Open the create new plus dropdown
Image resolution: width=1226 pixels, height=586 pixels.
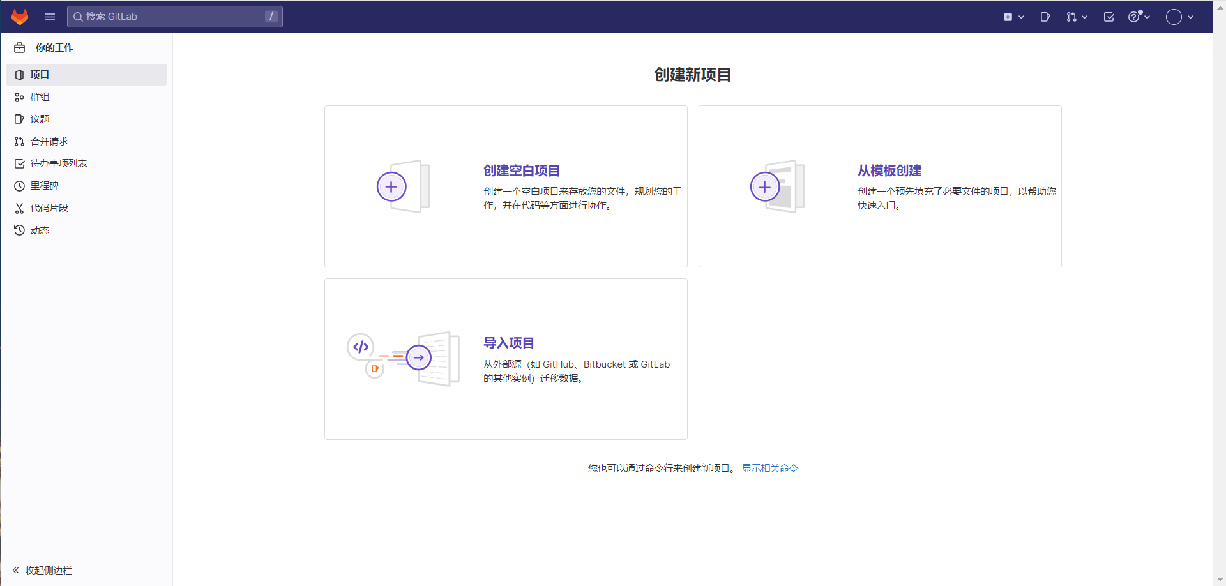pos(1013,17)
